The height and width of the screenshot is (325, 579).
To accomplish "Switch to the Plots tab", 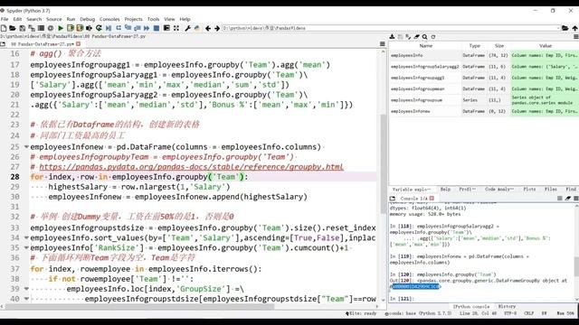I will (x=529, y=189).
